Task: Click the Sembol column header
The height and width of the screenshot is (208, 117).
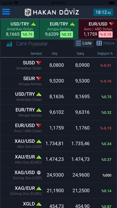Action: [x=36, y=53]
